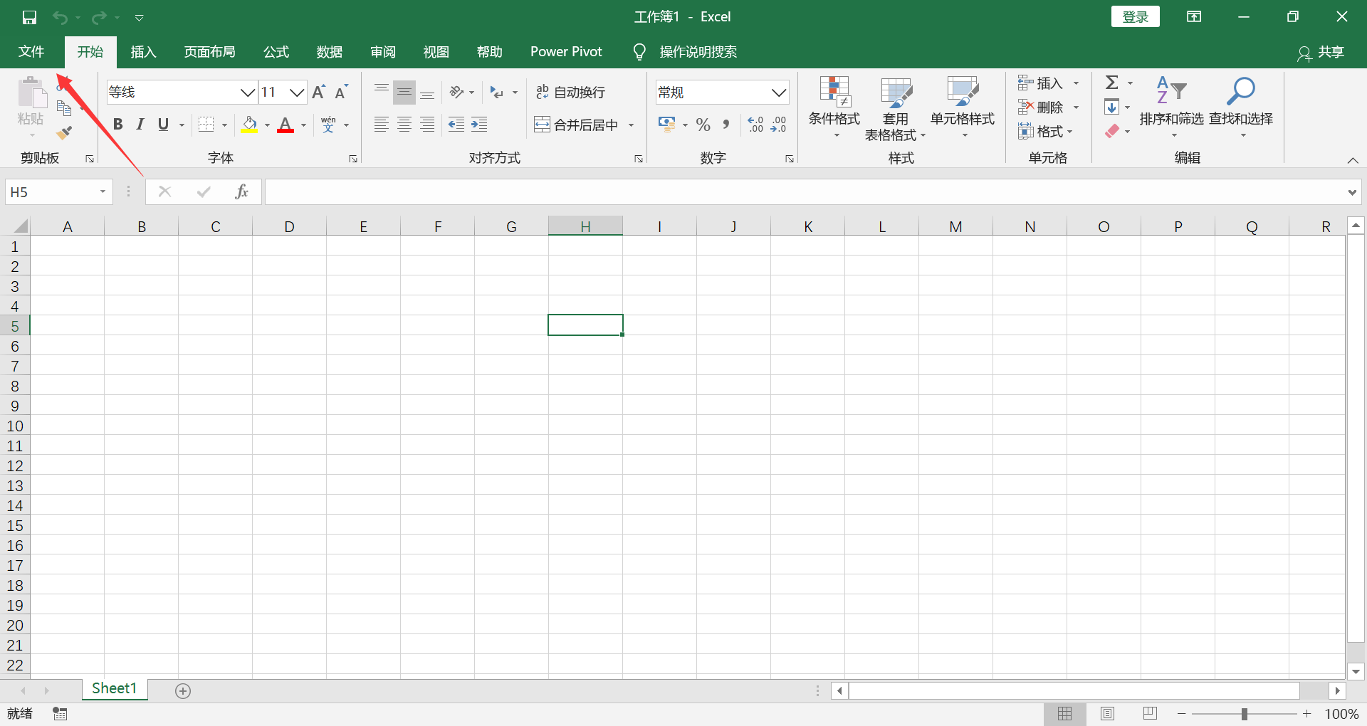Open the 查找和选择 find and select menu
This screenshot has height=726, width=1367.
[1241, 107]
